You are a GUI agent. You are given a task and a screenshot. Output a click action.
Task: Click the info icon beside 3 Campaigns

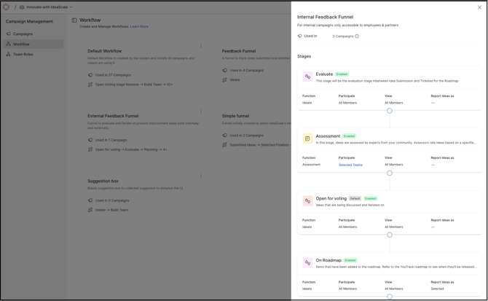pyautogui.click(x=357, y=36)
